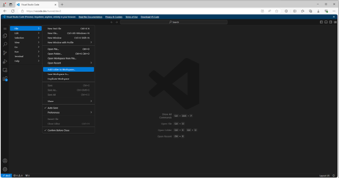Choose Duplicate Workspace
The height and width of the screenshot is (178, 339).
(x=68, y=79)
